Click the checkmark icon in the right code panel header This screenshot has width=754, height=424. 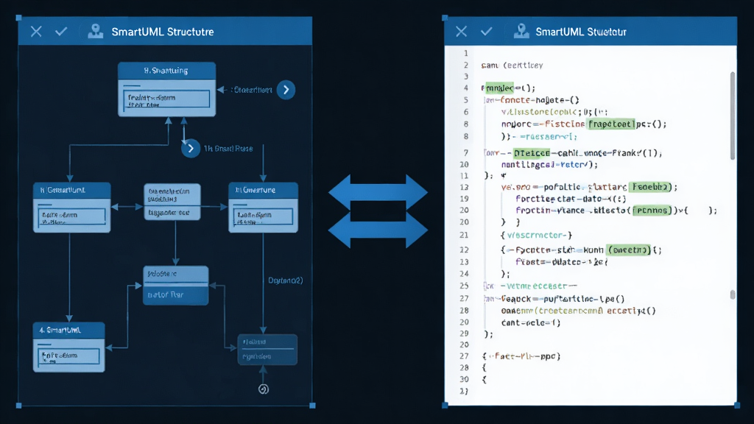[486, 32]
